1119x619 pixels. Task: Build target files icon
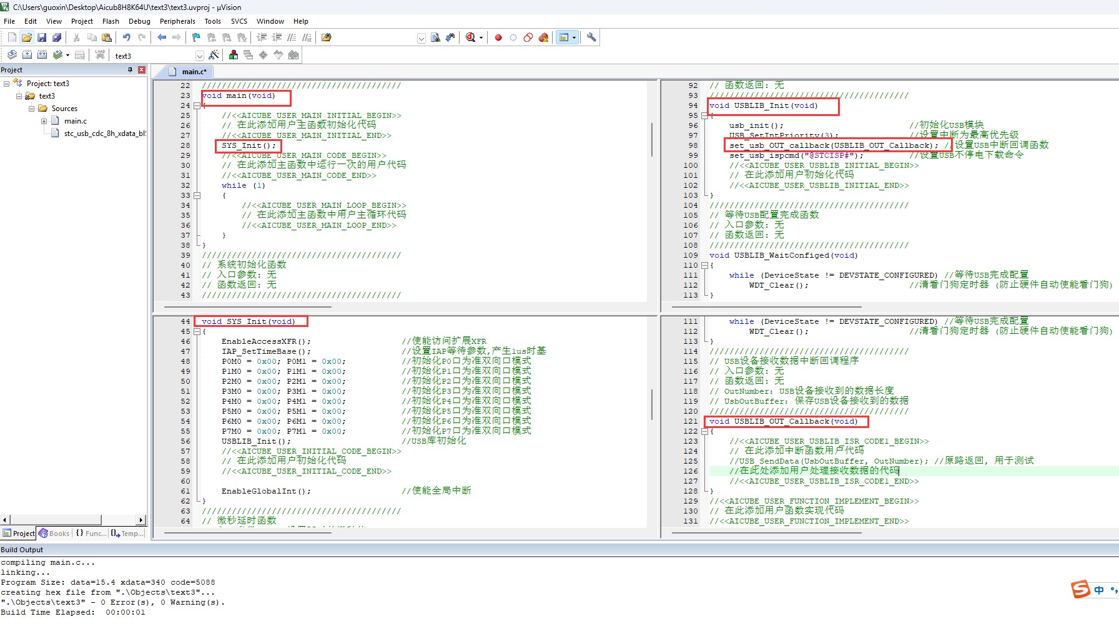(27, 55)
